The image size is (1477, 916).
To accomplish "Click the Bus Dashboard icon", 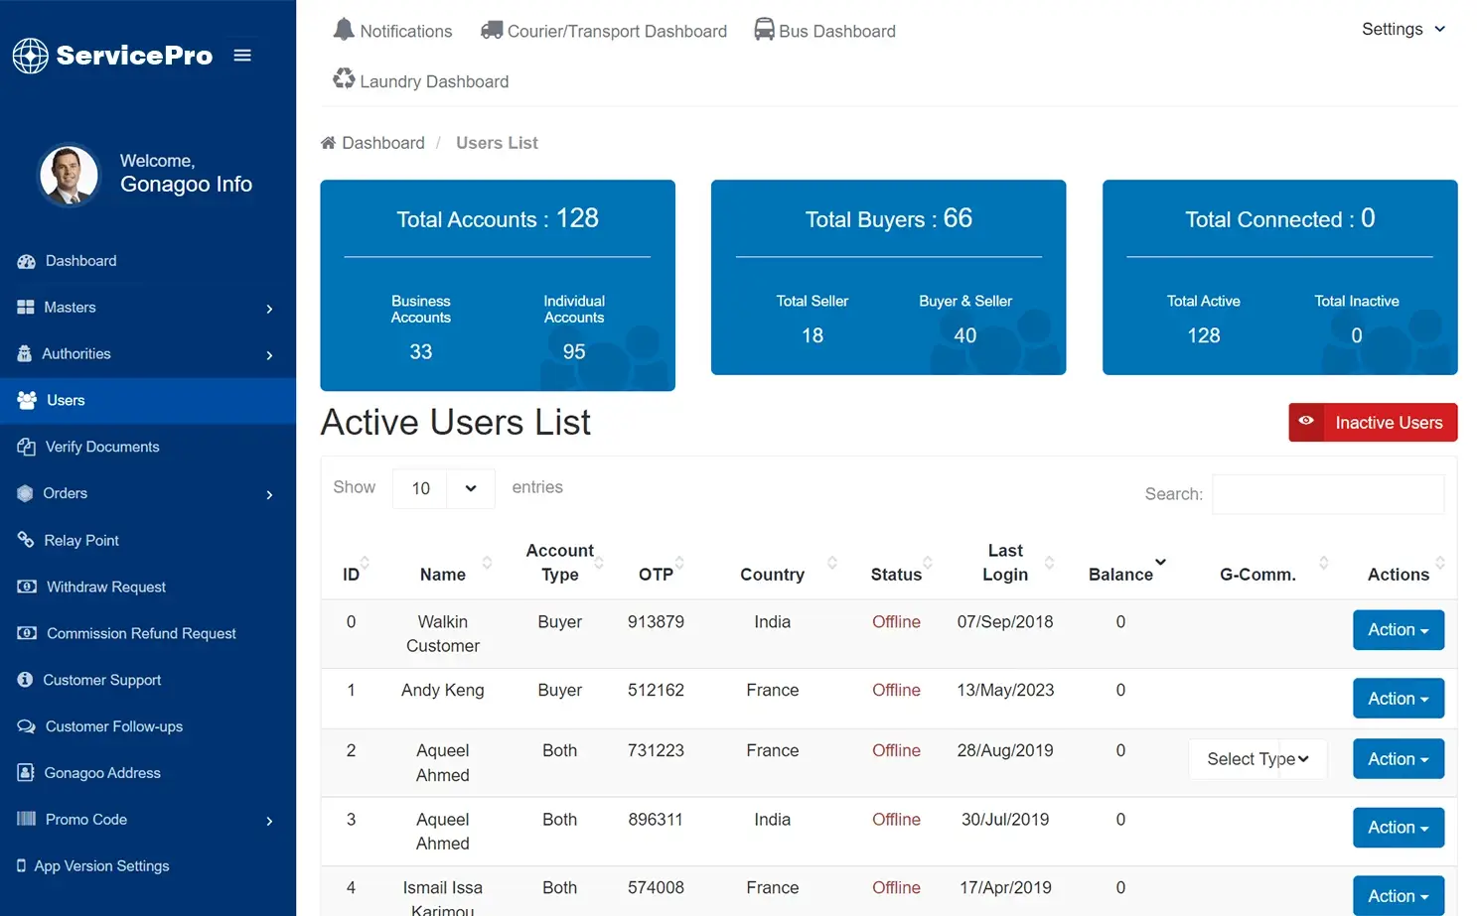I will 763,30.
